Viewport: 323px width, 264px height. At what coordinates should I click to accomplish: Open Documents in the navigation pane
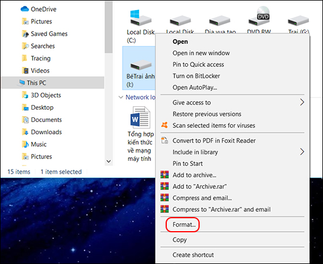tap(46, 120)
